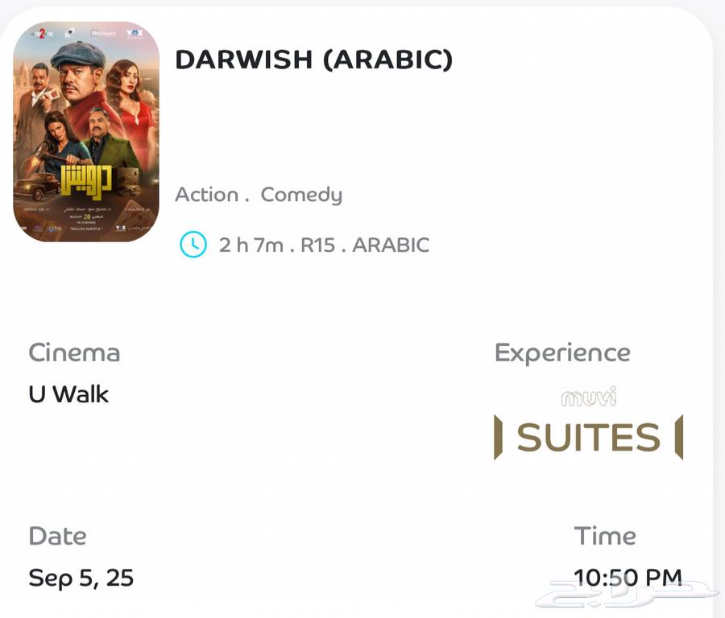Select the U Walk cinema name
The width and height of the screenshot is (725, 618).
[68, 394]
